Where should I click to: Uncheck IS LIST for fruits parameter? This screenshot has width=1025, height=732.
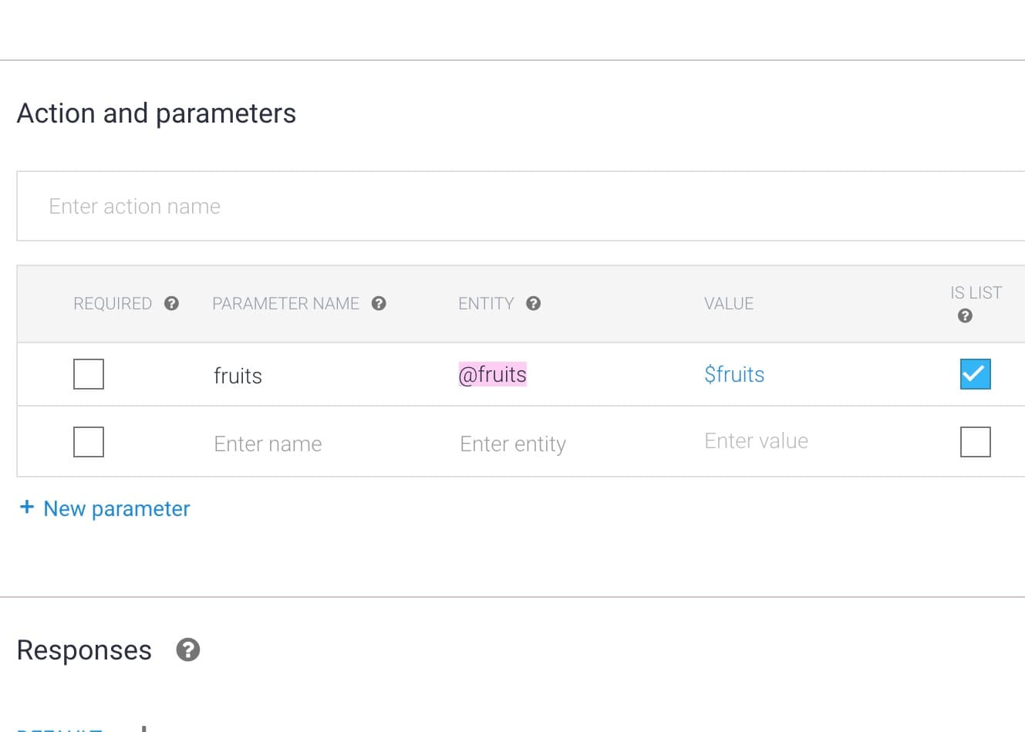tap(976, 374)
